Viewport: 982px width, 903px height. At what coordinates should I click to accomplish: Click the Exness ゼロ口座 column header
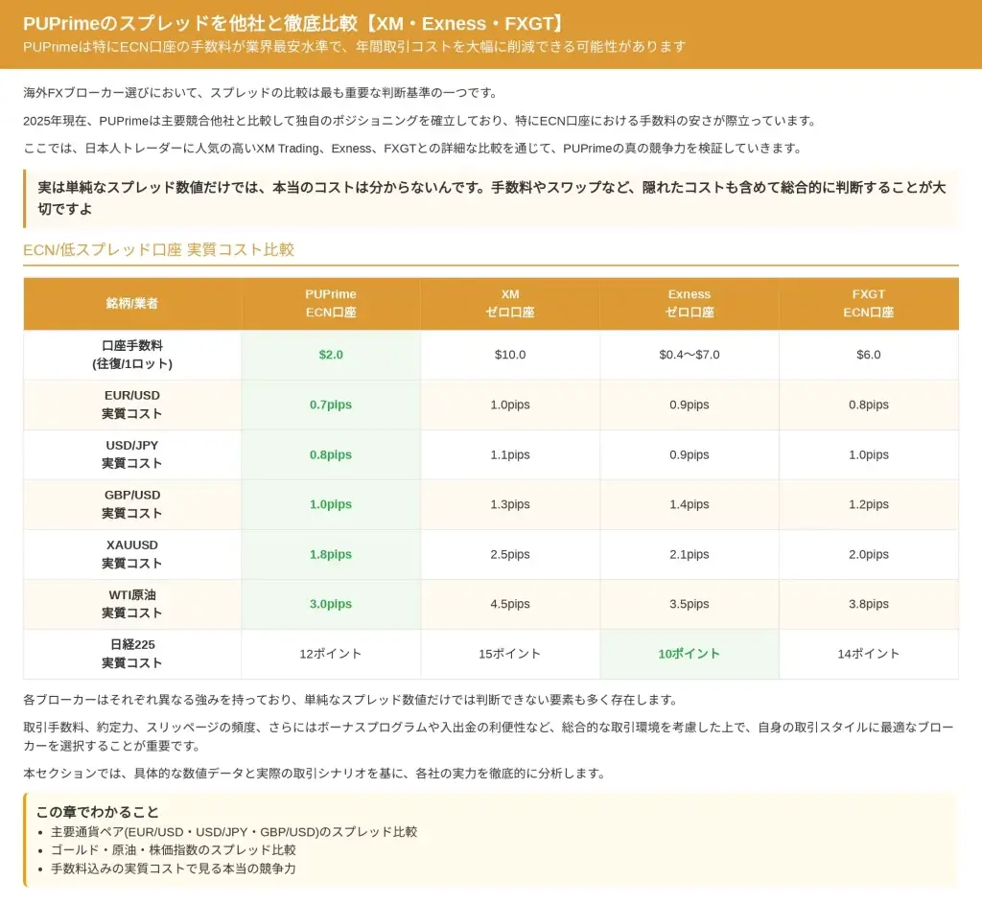click(x=690, y=304)
